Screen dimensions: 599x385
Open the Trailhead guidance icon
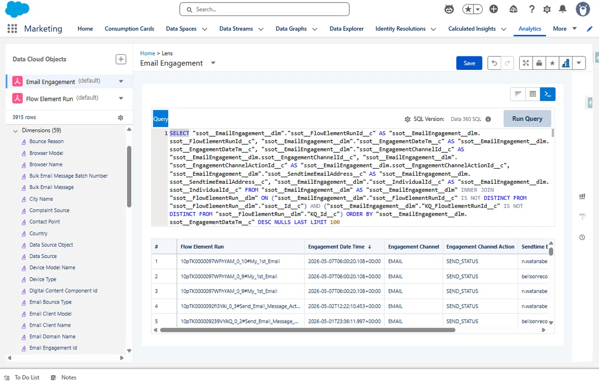click(513, 9)
